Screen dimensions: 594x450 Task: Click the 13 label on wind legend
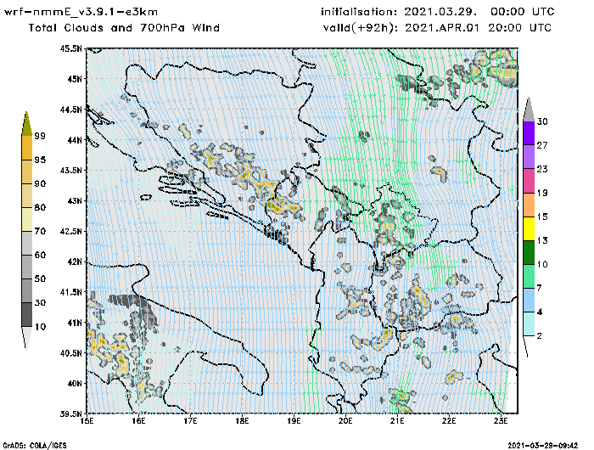[542, 241]
